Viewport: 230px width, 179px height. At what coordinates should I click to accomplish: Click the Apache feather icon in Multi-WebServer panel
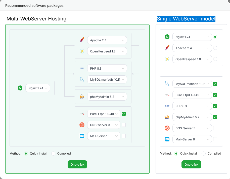(82, 40)
